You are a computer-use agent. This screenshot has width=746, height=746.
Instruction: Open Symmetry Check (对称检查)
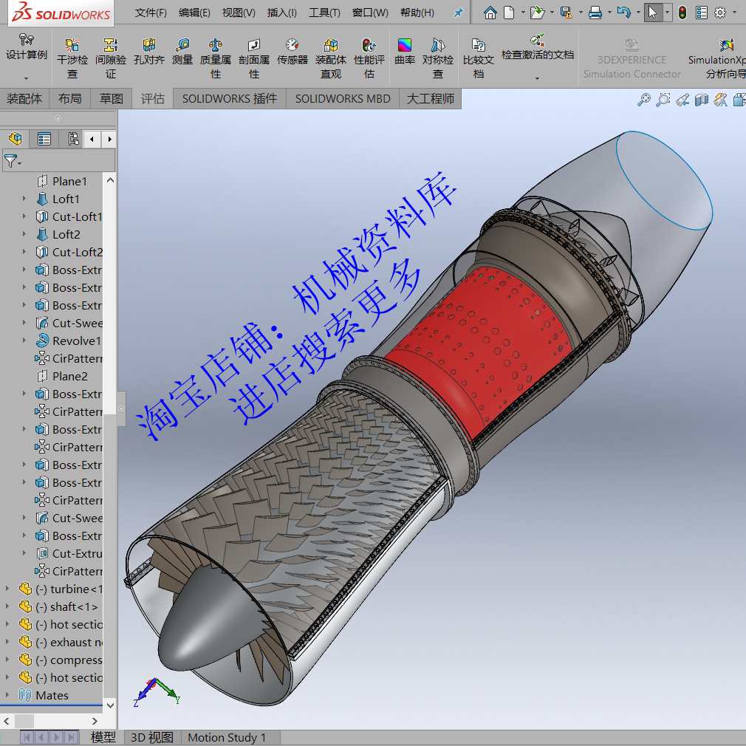438,58
